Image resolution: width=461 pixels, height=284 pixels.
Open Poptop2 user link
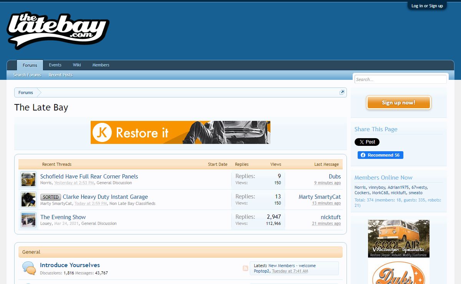pos(262,271)
